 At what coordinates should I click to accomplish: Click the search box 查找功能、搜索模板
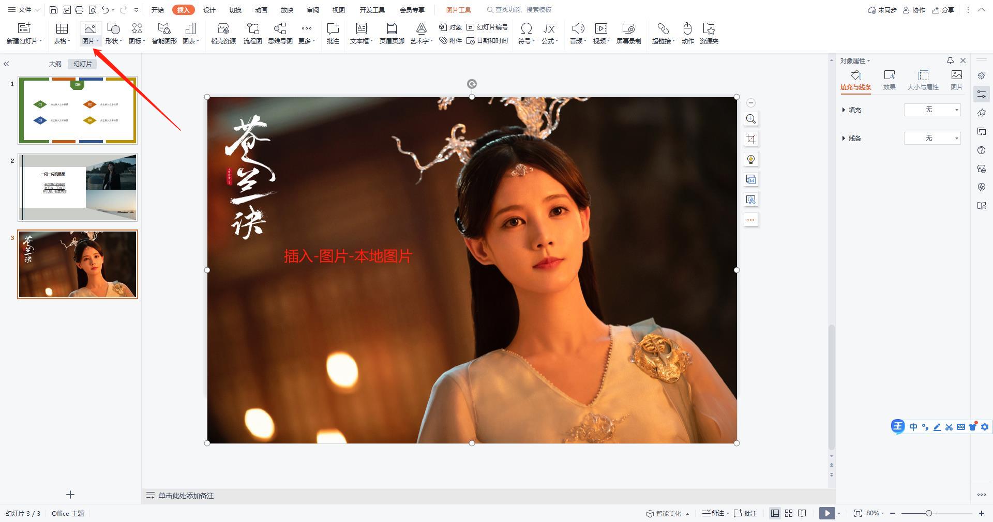(x=519, y=10)
